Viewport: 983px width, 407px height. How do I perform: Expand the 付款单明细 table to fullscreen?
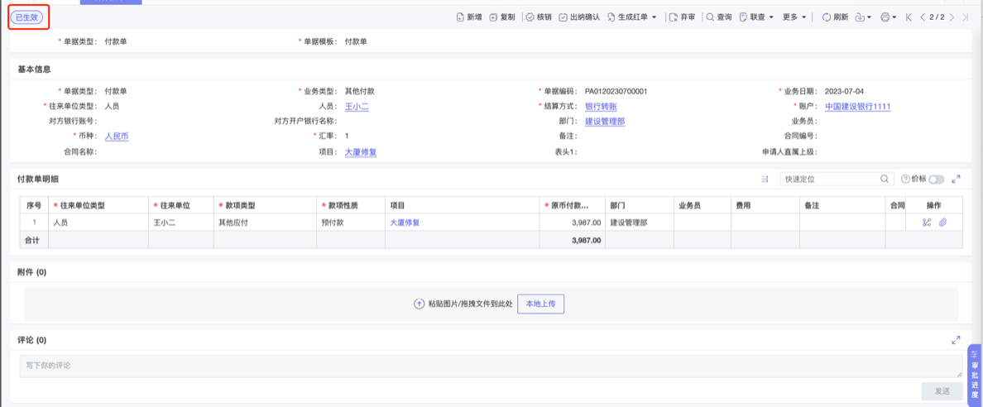956,180
